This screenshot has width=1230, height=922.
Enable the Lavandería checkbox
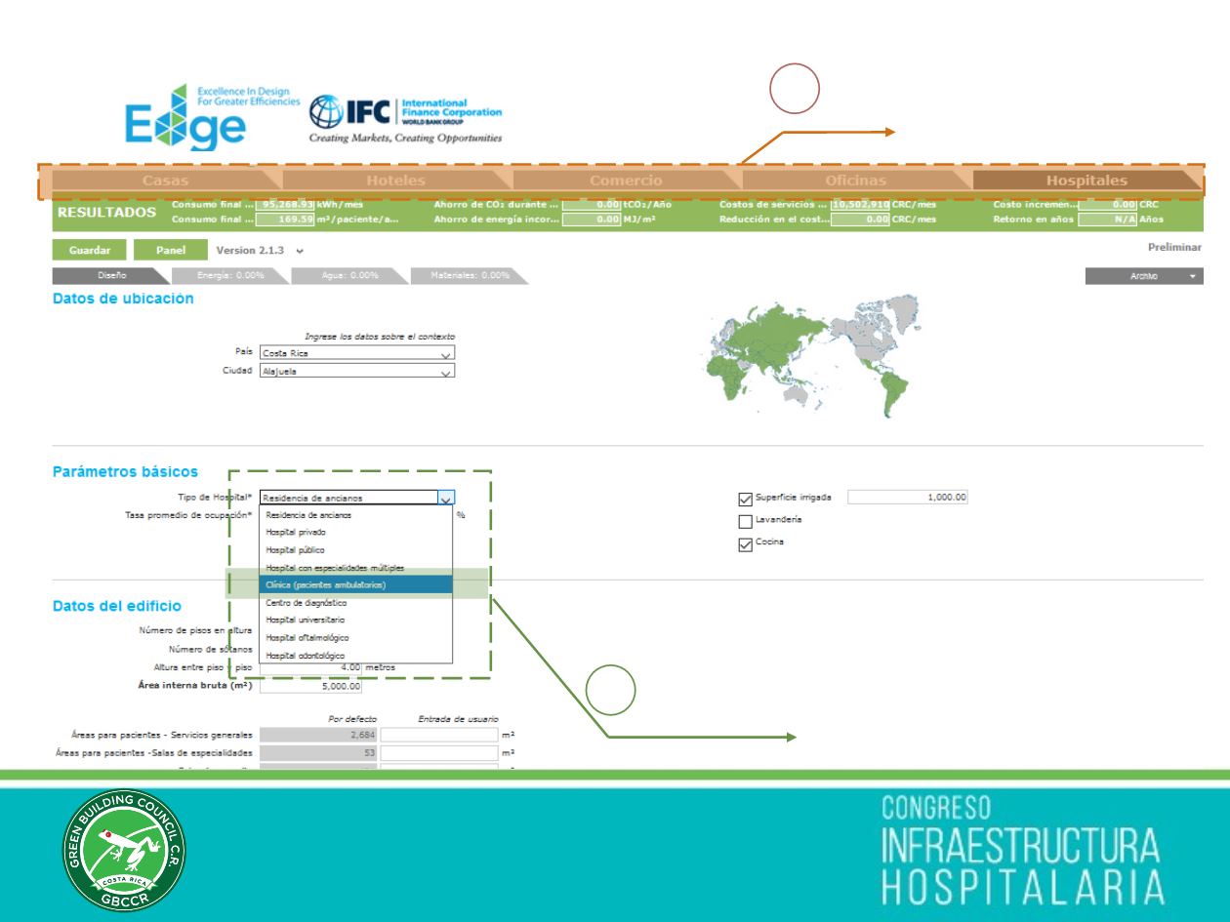click(746, 521)
